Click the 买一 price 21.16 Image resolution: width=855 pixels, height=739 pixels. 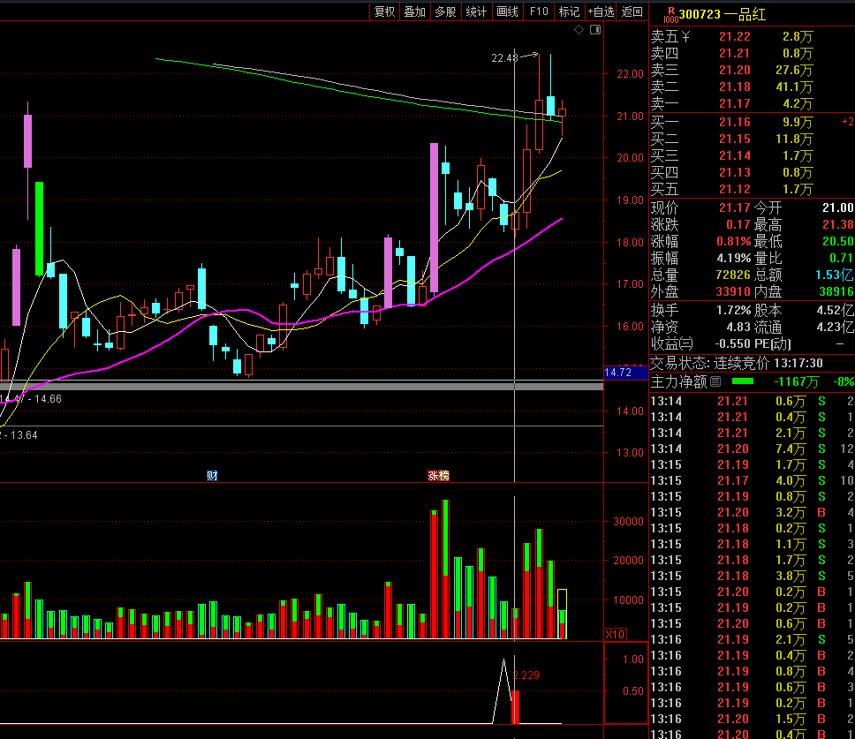point(735,122)
